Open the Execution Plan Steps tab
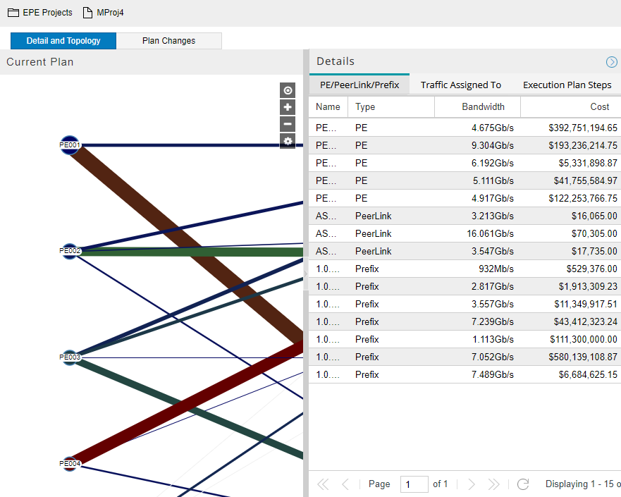This screenshot has width=621, height=497. [x=567, y=85]
